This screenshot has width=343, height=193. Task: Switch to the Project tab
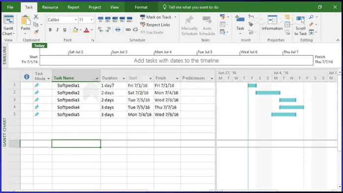95,7
